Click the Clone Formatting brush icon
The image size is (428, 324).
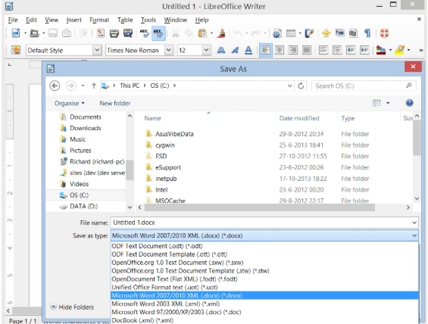point(222,33)
